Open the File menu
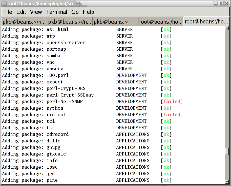Screen dimensions: 231x186 tap(8, 12)
